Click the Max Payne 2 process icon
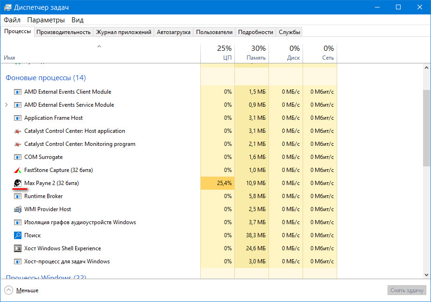 pyautogui.click(x=18, y=183)
